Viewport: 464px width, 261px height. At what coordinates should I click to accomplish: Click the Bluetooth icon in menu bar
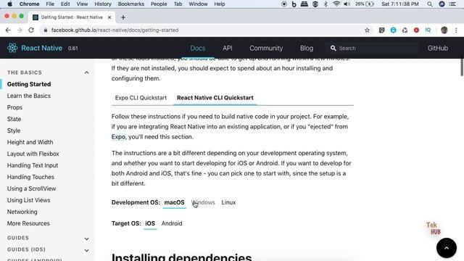click(x=326, y=4)
